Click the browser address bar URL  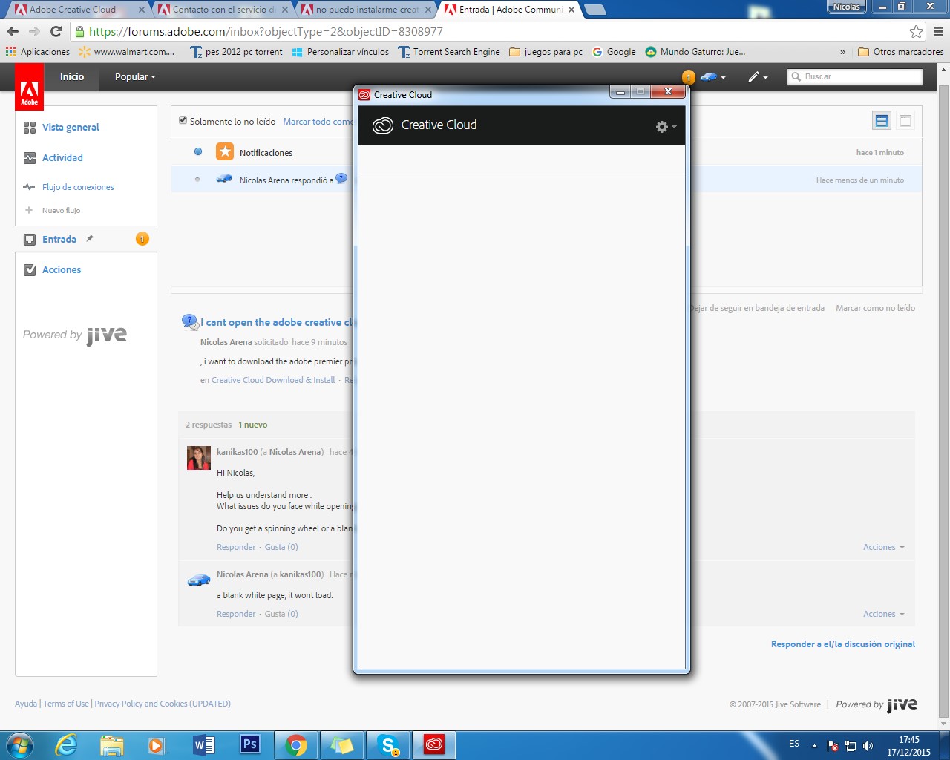click(x=266, y=31)
